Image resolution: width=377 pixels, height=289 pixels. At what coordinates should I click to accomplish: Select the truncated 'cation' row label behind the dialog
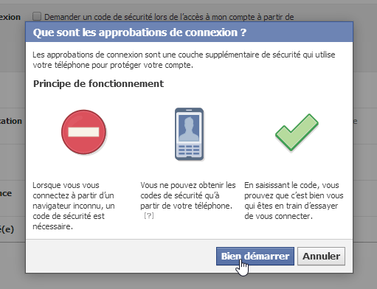pyautogui.click(x=11, y=121)
